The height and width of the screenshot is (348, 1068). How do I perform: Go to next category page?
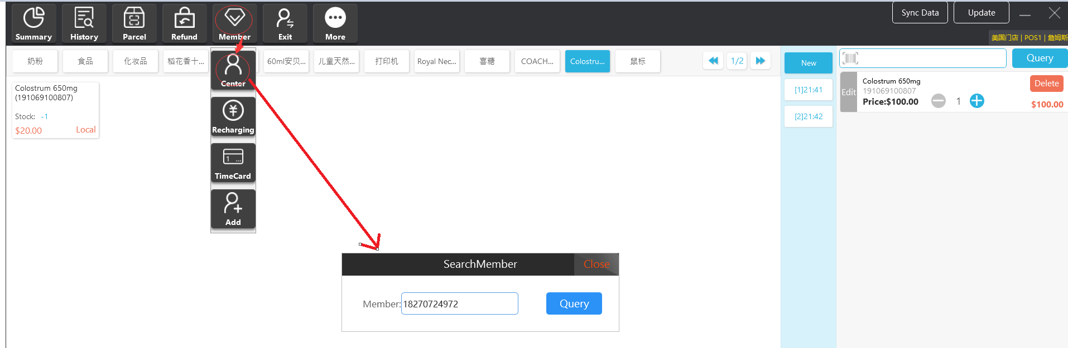[x=760, y=61]
